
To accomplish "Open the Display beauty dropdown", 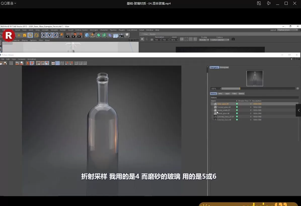I will coord(204,40).
